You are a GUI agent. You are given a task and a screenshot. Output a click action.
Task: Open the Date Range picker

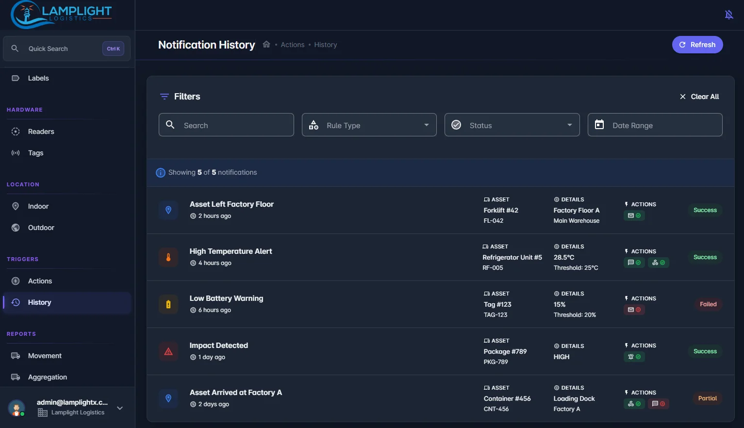tap(655, 125)
